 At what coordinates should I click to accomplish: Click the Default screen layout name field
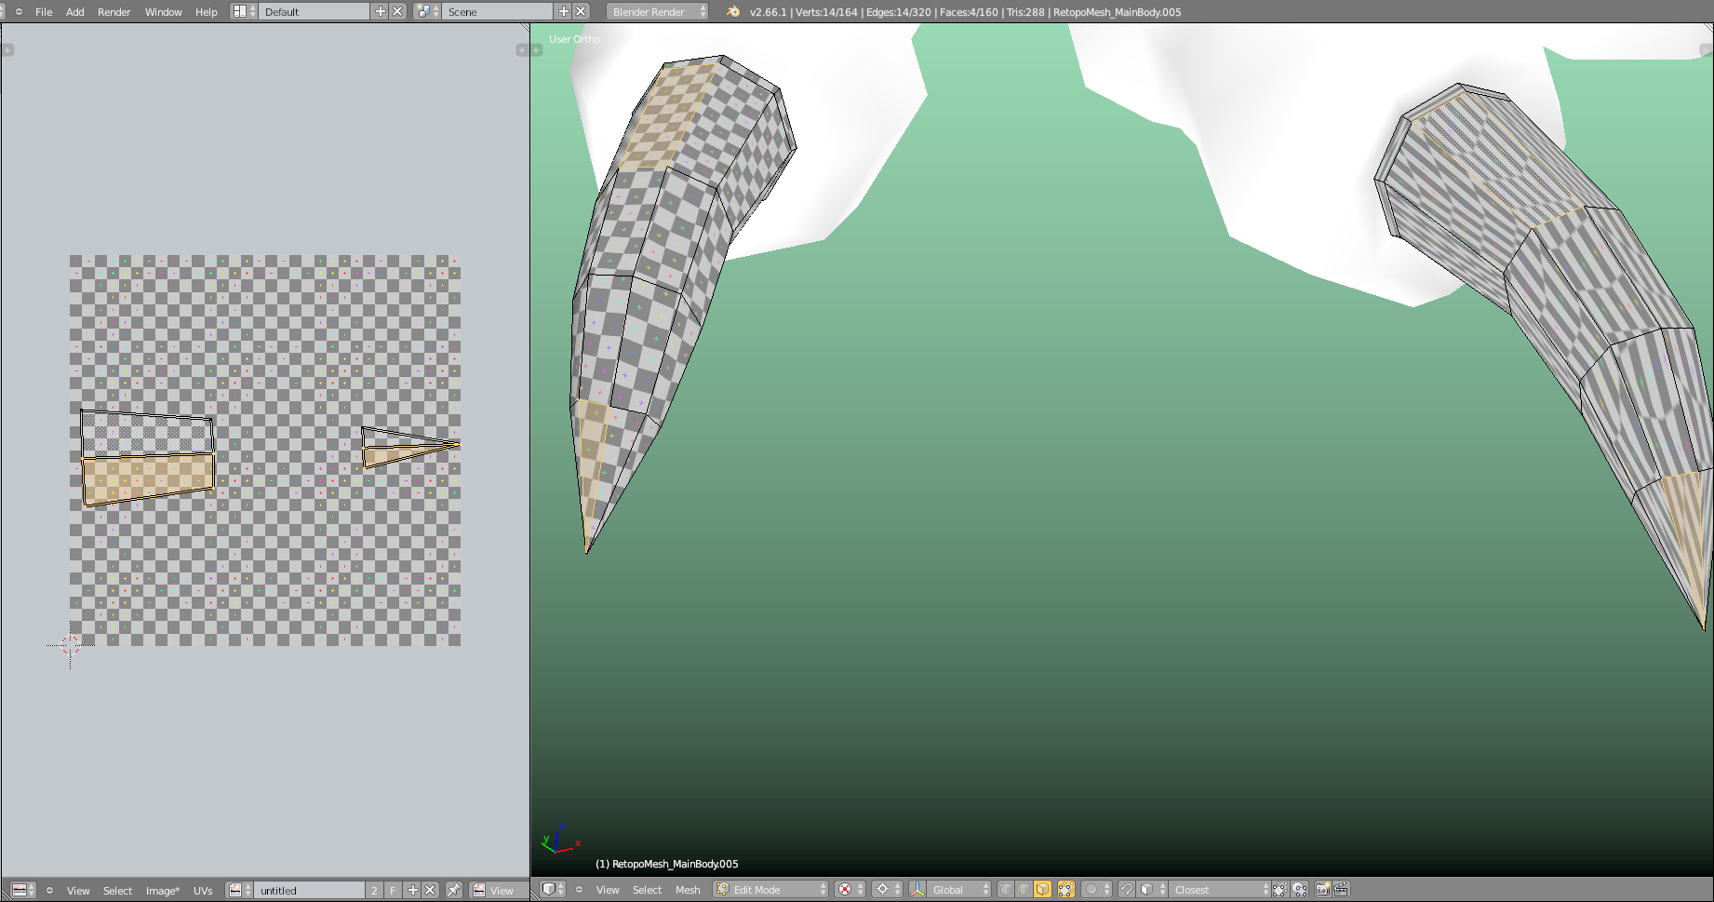[x=314, y=11]
